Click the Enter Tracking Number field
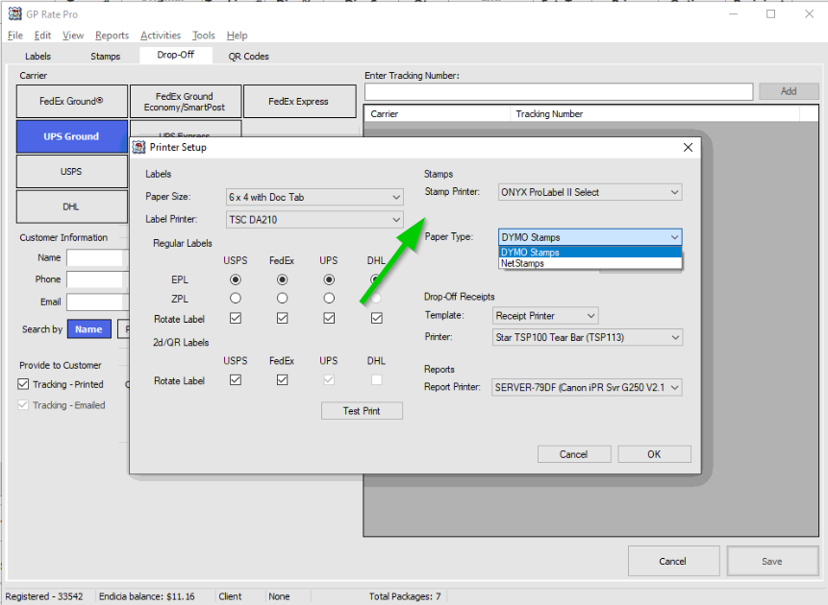828x605 pixels. pyautogui.click(x=559, y=91)
